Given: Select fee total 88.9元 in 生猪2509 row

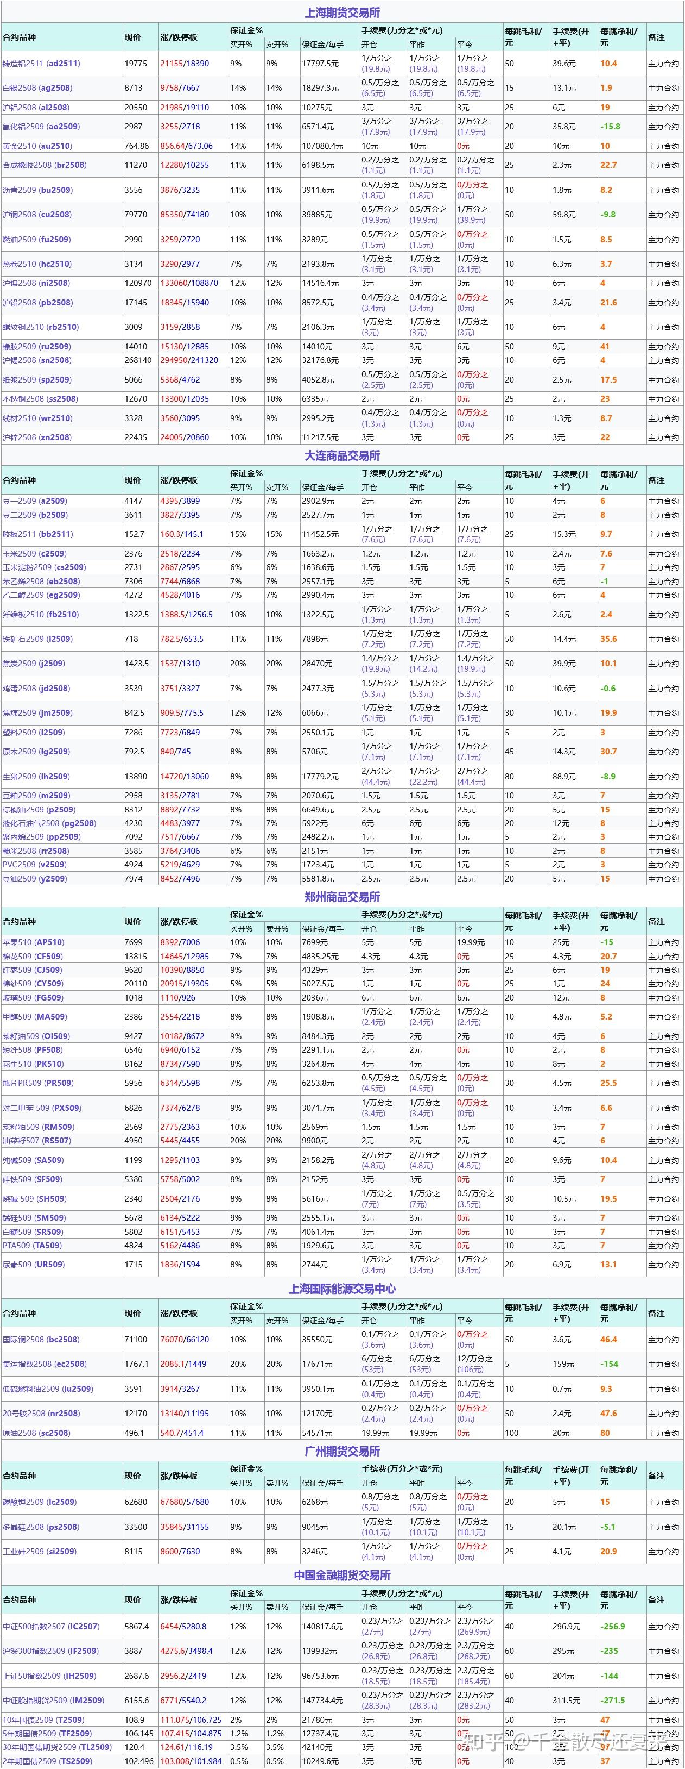Looking at the screenshot, I should point(565,777).
